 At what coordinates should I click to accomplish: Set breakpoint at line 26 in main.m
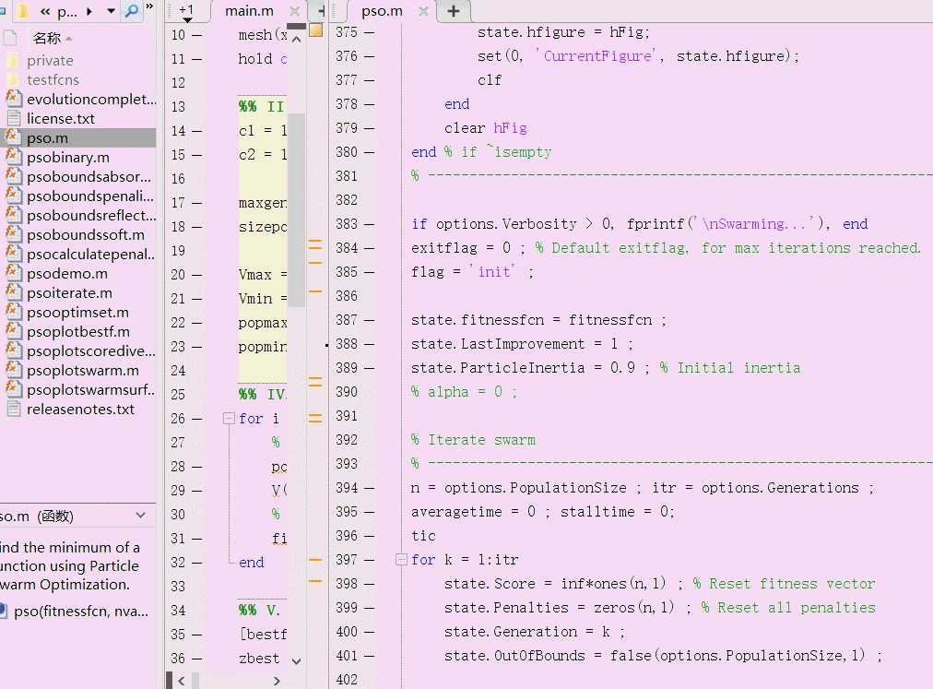(197, 419)
